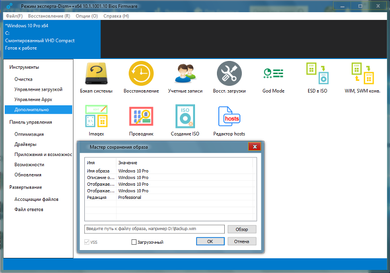Minimize the Dism++ window

342,6
